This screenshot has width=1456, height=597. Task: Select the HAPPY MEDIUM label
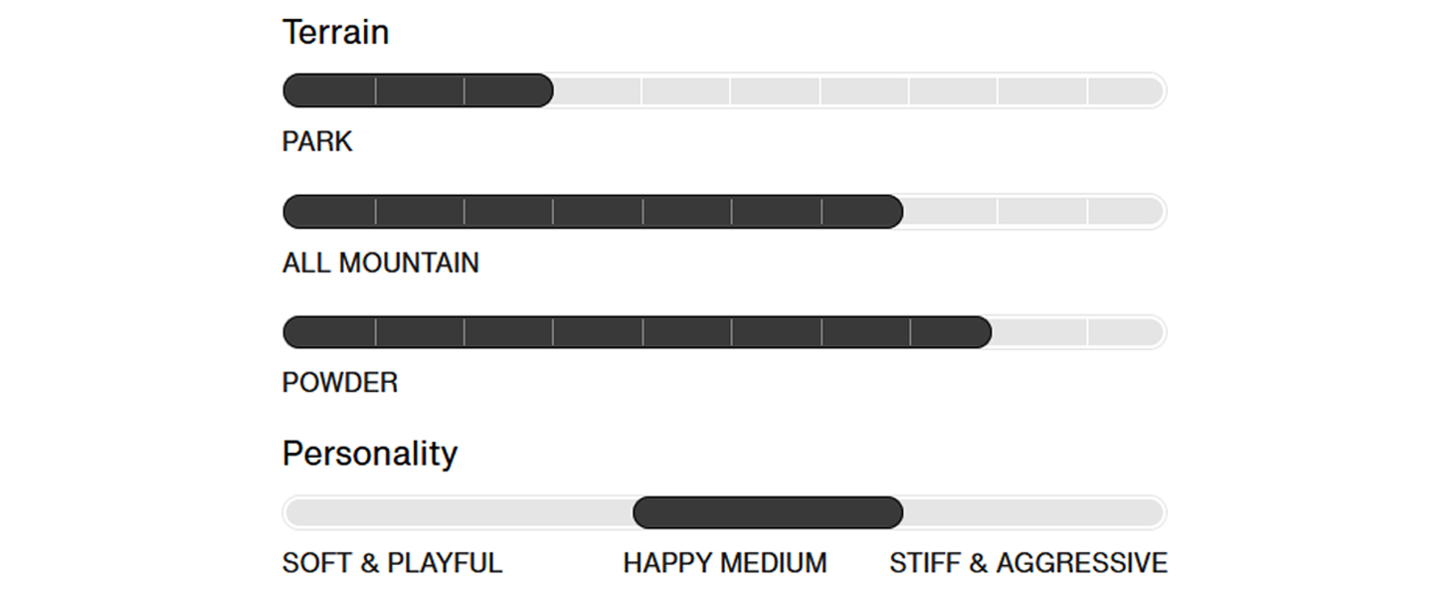click(x=725, y=563)
